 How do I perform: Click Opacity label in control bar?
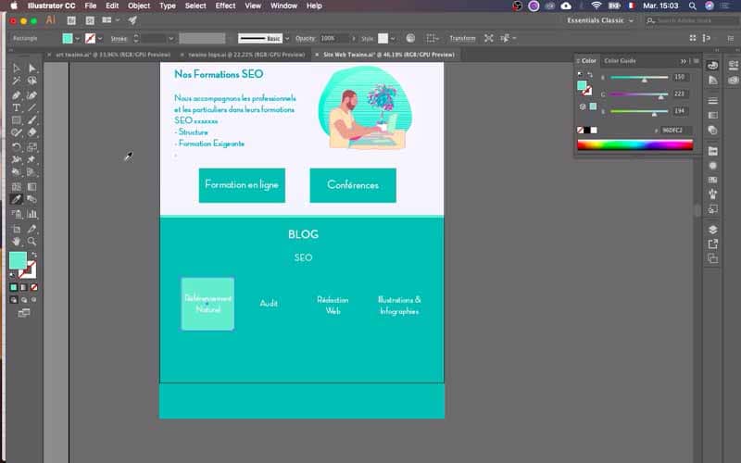tap(306, 38)
